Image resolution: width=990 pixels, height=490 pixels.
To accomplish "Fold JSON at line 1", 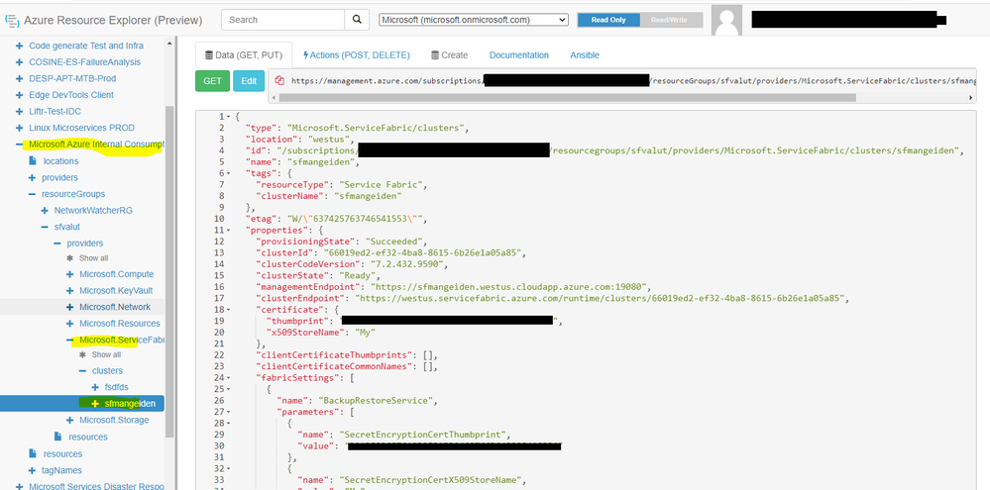I will (x=229, y=117).
